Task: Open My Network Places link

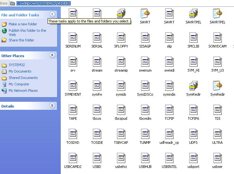Action: pos(23,91)
